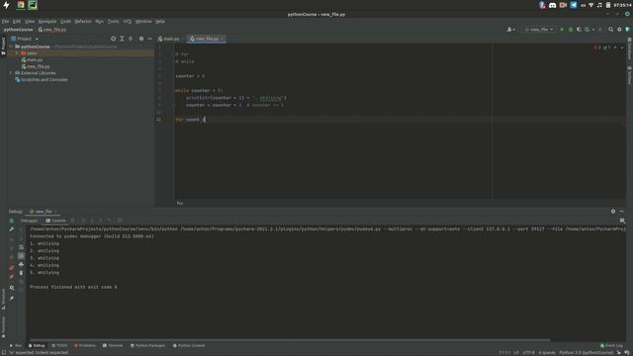Open the Navigate menu
Image resolution: width=633 pixels, height=356 pixels.
click(47, 22)
